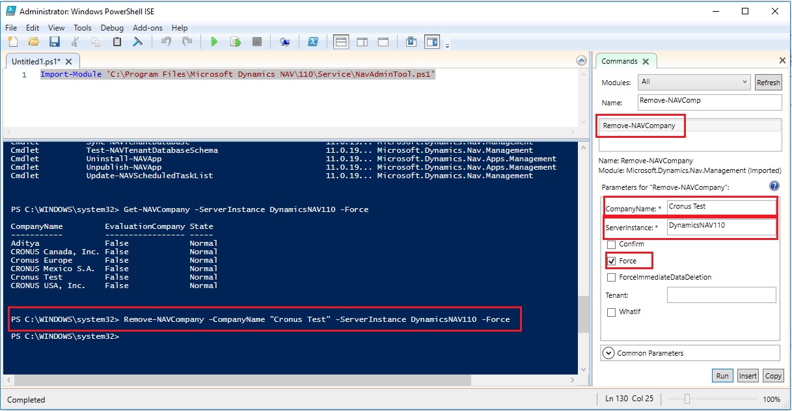Uncheck the Force checkbox
The height and width of the screenshot is (411, 792).
point(611,261)
